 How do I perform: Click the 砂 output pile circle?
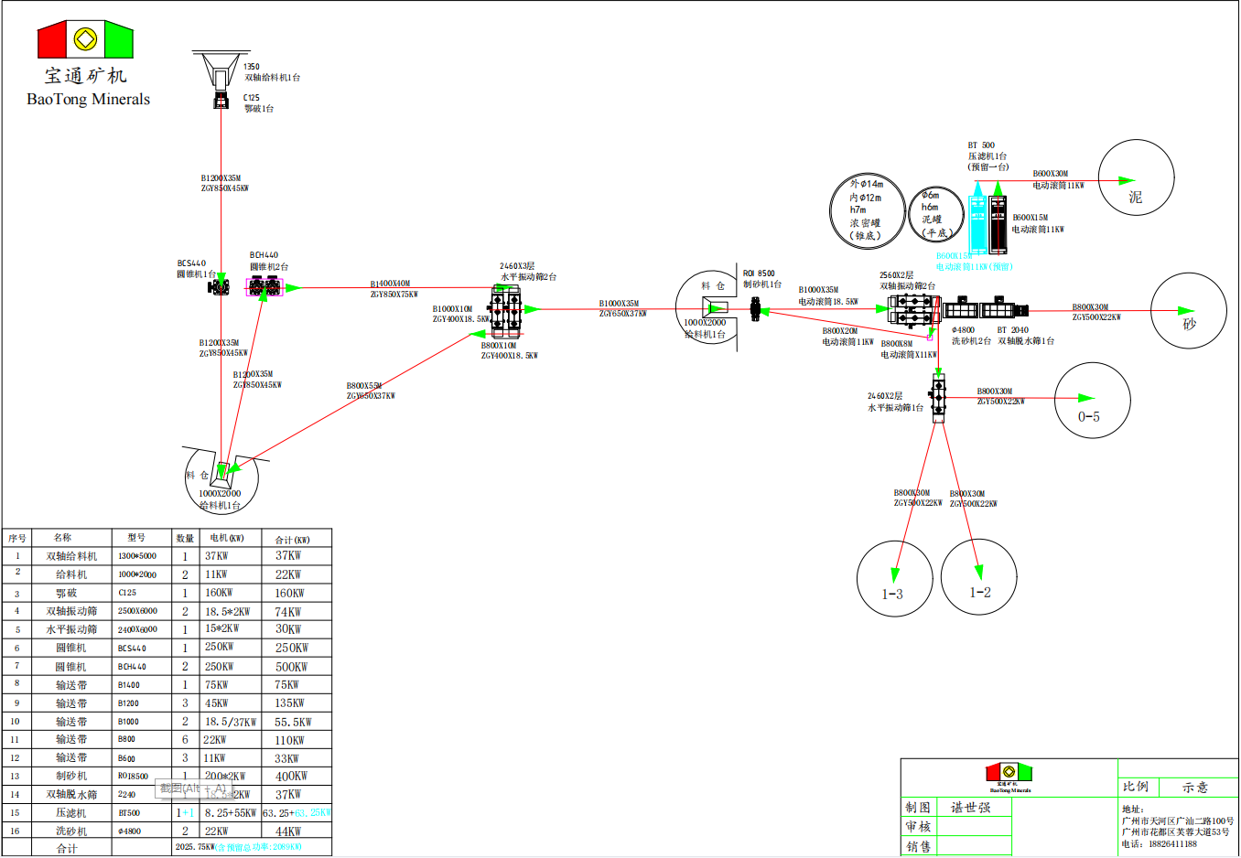click(x=1188, y=310)
